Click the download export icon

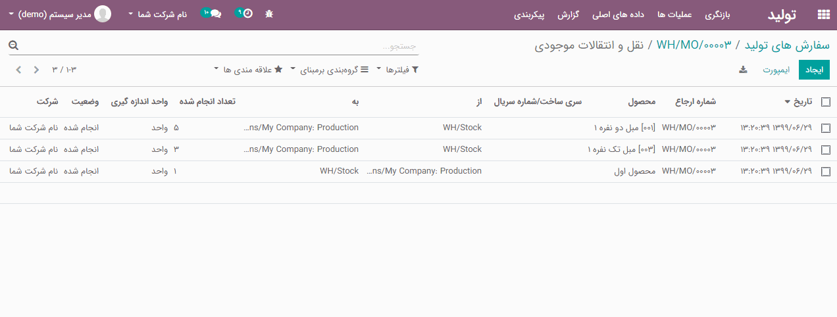(x=743, y=70)
